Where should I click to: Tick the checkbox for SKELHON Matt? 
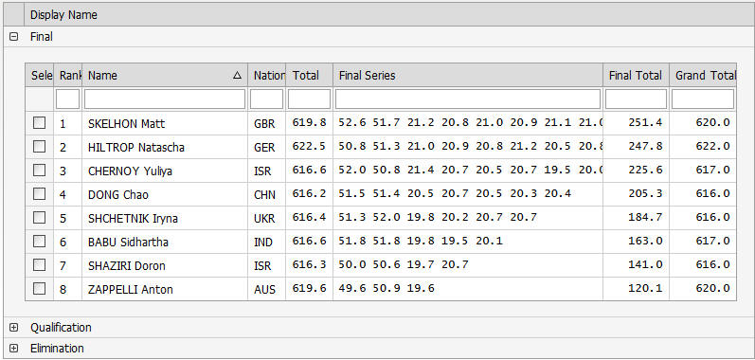(x=40, y=123)
